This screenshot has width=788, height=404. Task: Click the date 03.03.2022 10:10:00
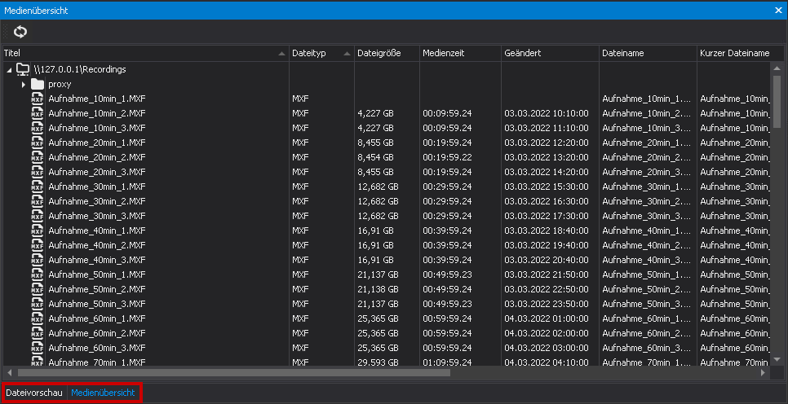(x=547, y=113)
